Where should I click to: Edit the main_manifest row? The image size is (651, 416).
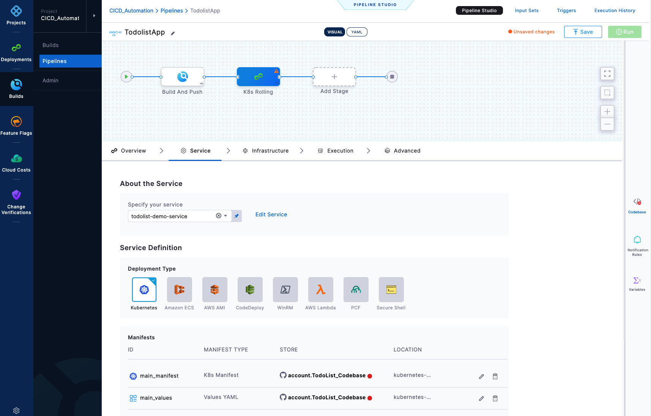[481, 377]
